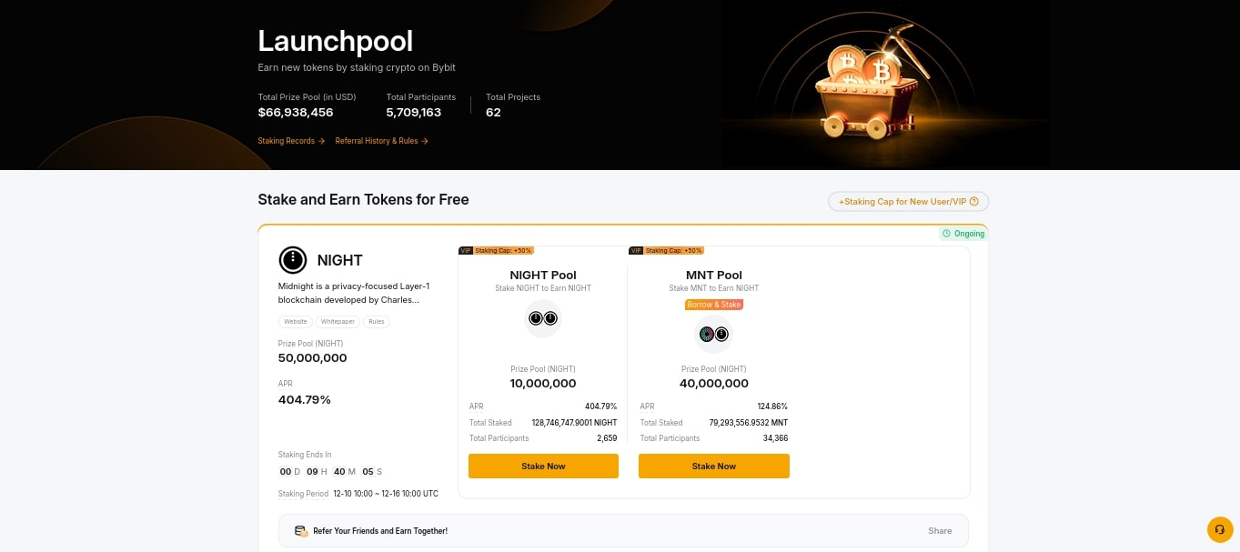The height and width of the screenshot is (552, 1240).
Task: Click the underlined Staking Period label
Action: click(x=303, y=494)
